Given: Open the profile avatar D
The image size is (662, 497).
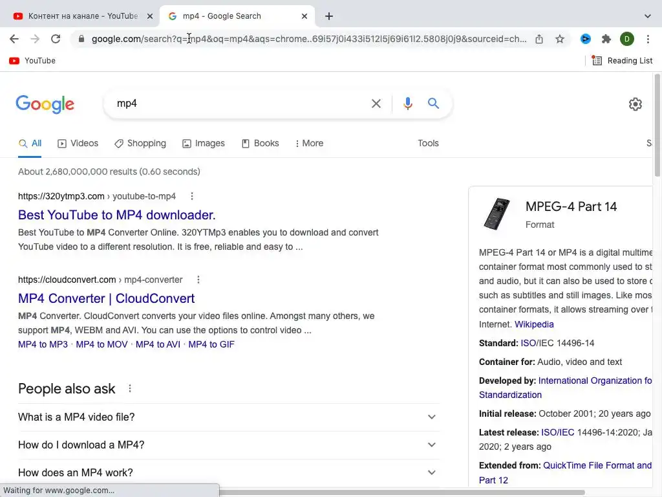Looking at the screenshot, I should click(x=627, y=39).
